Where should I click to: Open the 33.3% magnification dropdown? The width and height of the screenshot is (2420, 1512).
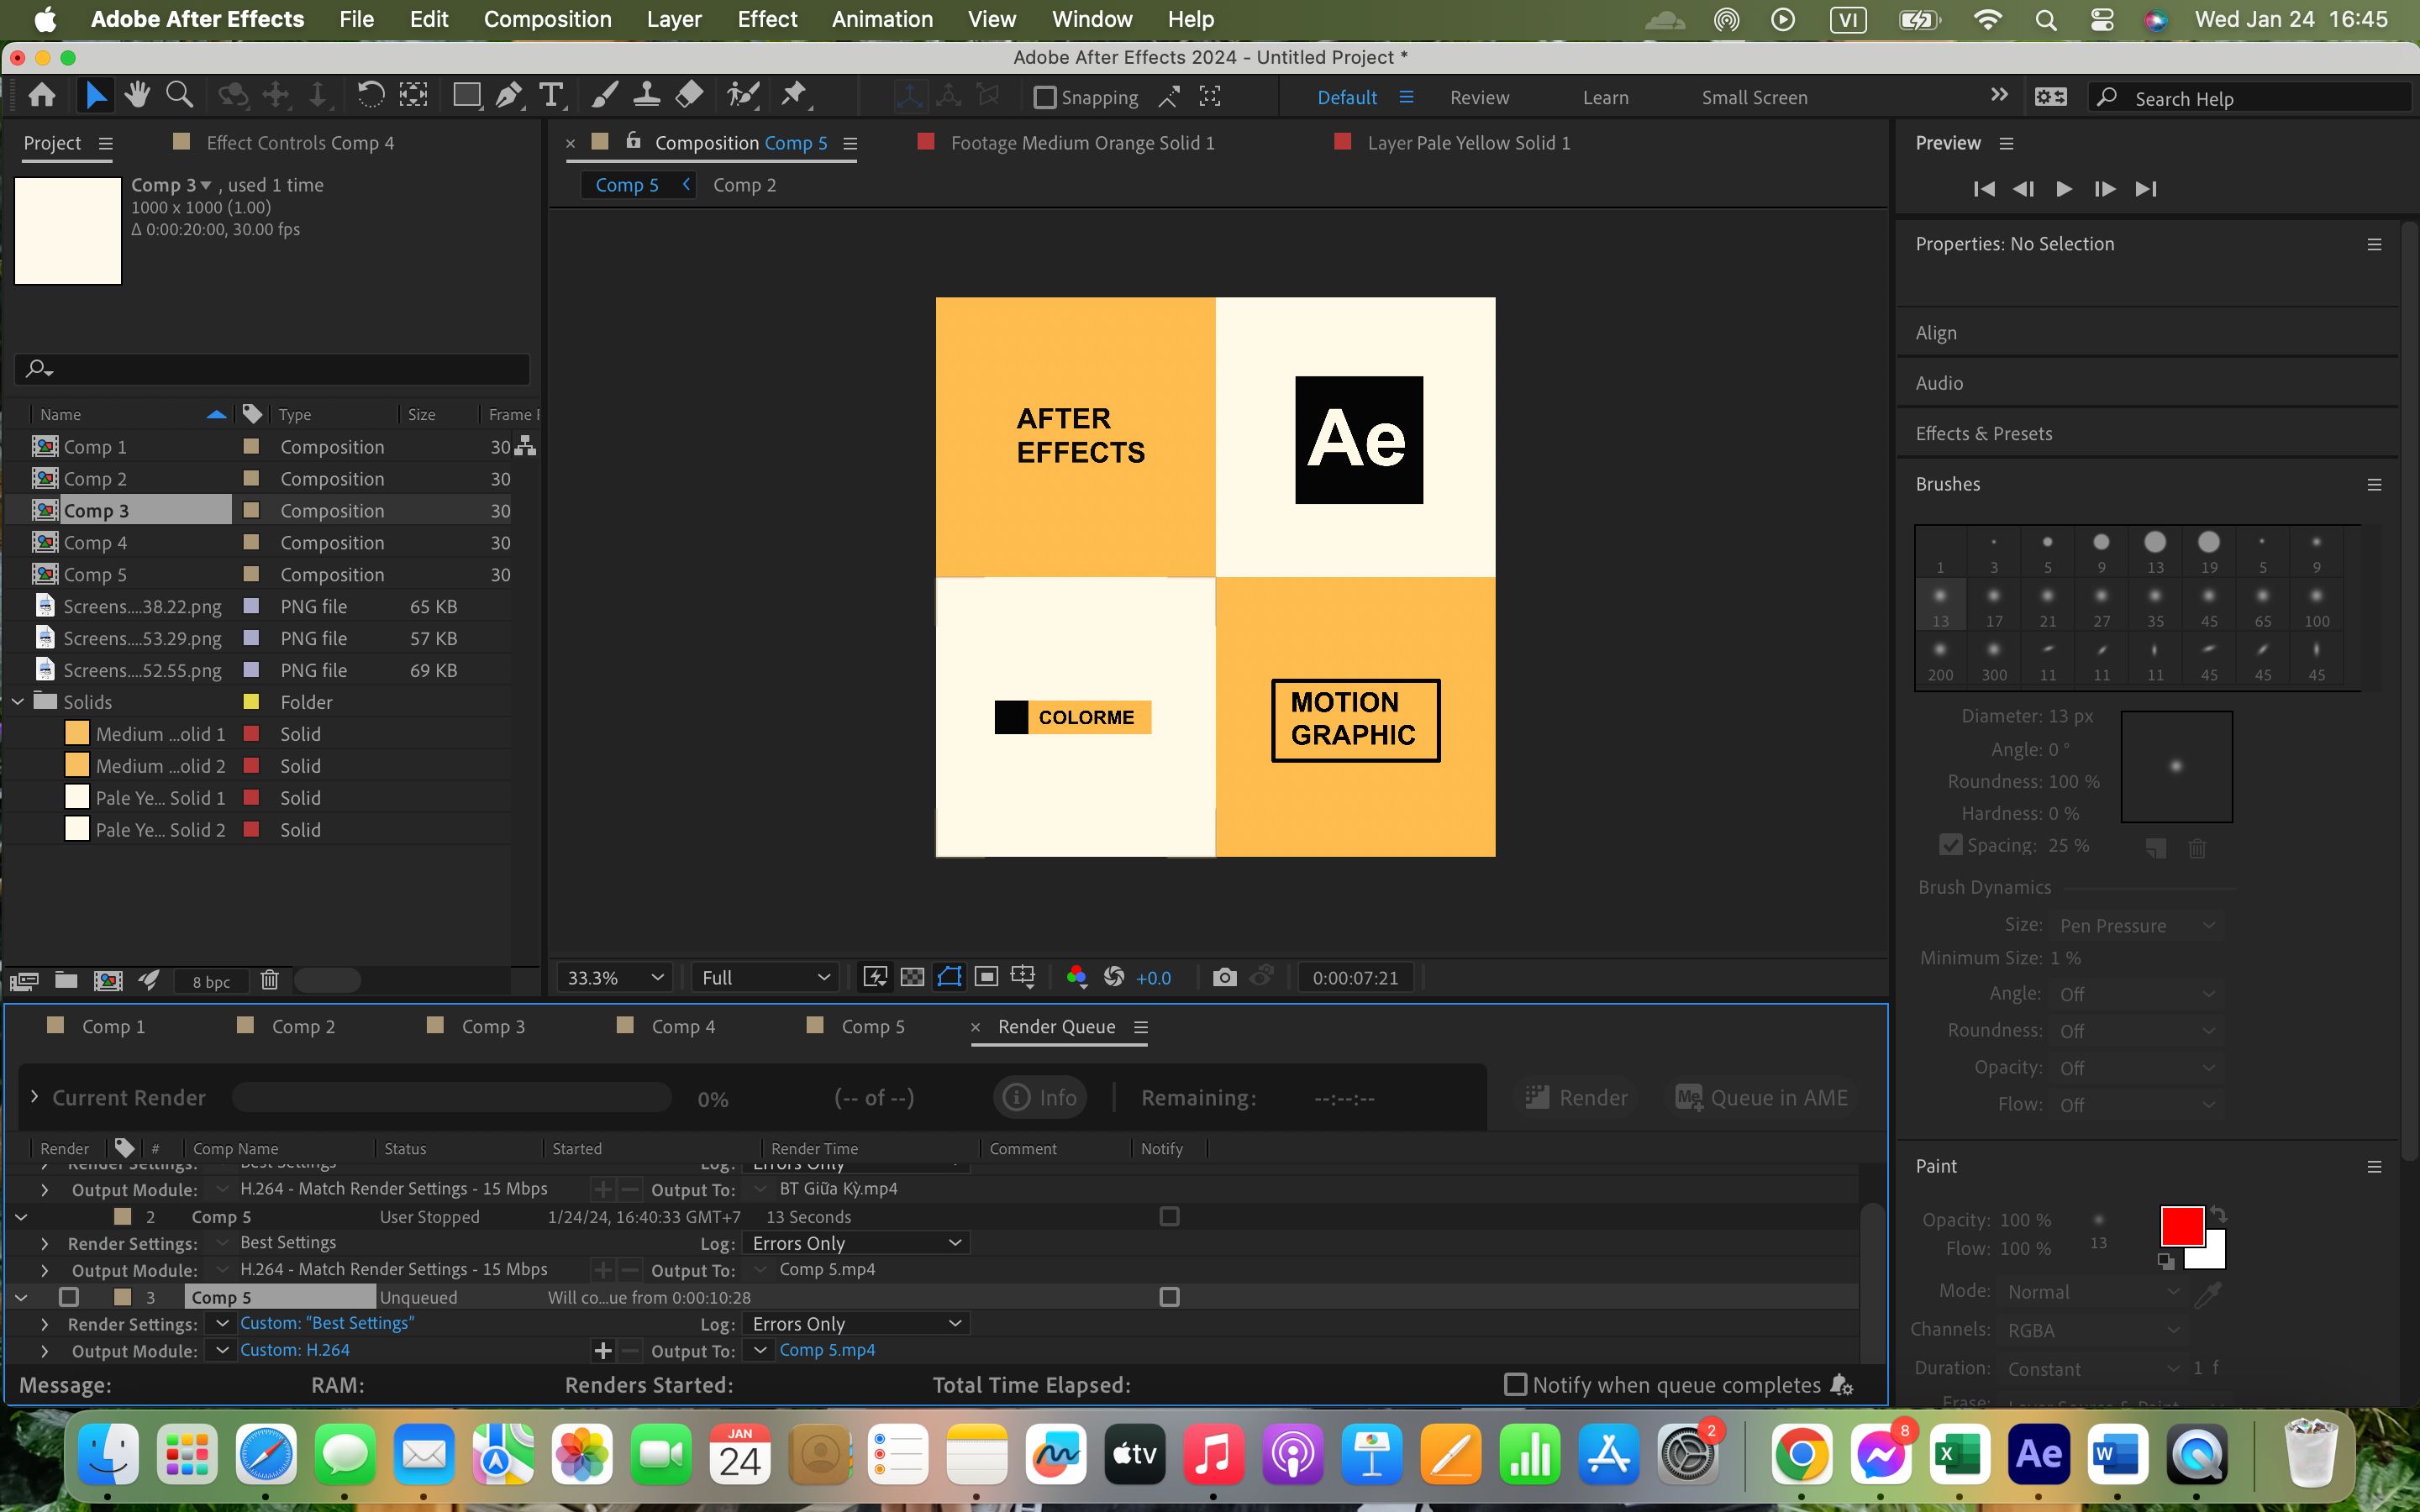(614, 977)
